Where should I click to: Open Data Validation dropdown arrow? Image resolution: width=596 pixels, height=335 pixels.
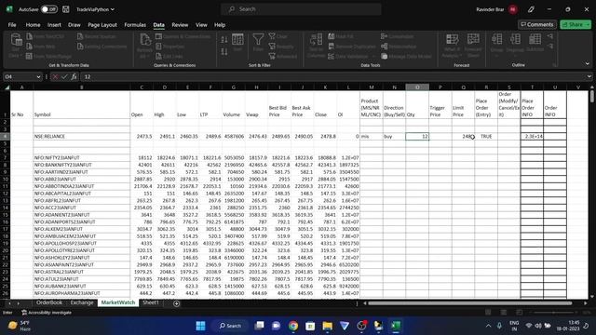coord(373,56)
